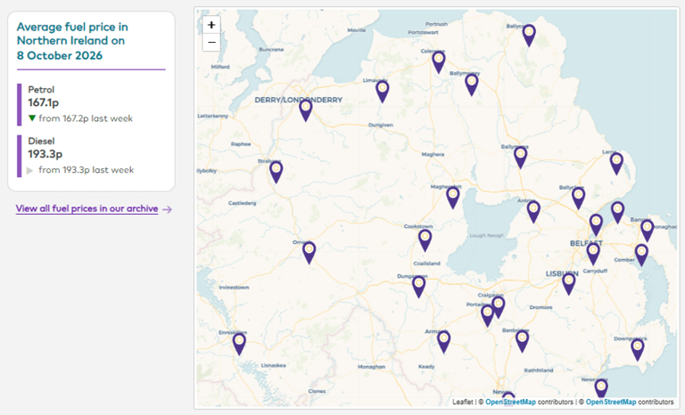Click the Maghera label on the map
685x415 pixels.
point(433,154)
